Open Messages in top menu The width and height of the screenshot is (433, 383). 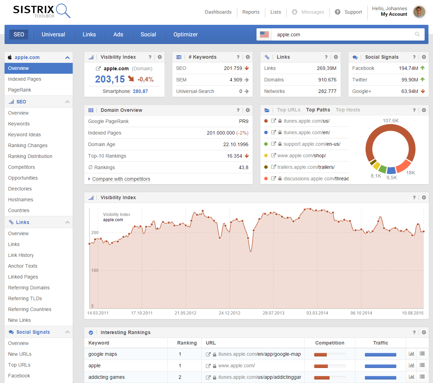pos(308,12)
